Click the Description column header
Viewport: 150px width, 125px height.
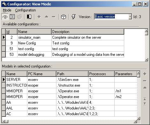88,32
